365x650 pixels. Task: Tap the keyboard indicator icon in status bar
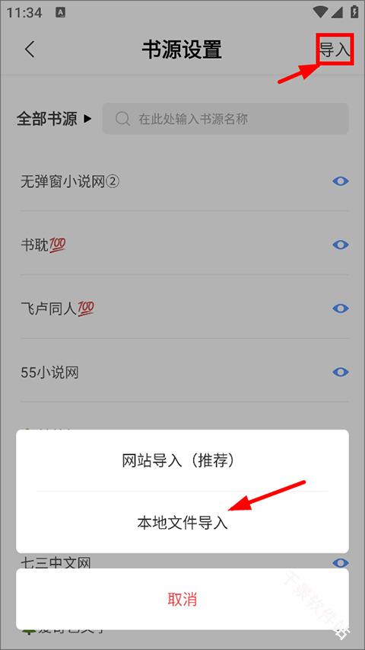[60, 13]
